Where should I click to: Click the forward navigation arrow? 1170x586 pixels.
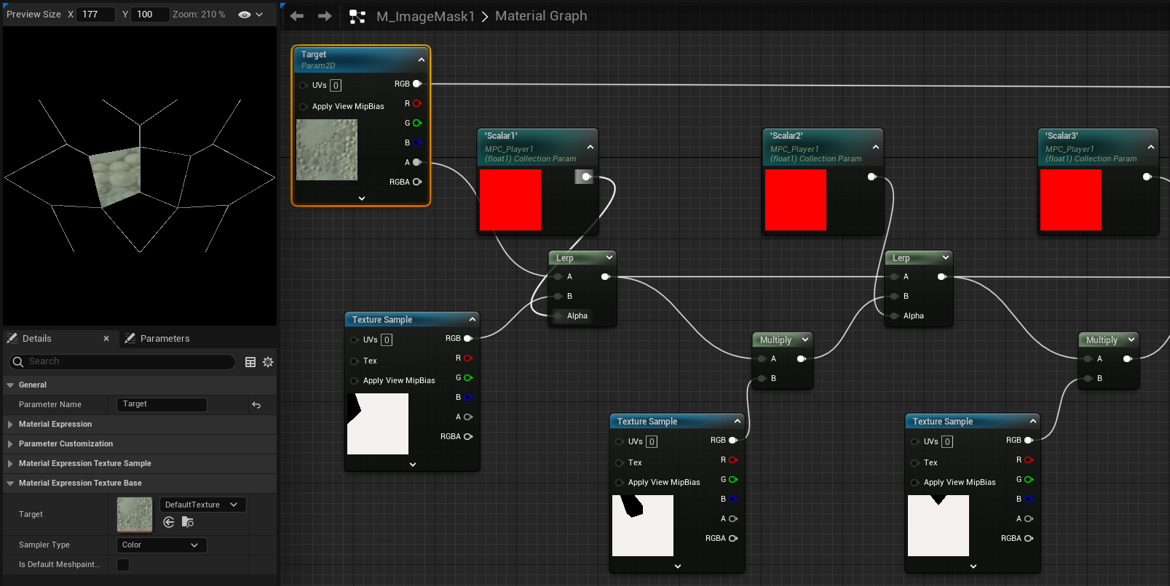pos(325,16)
